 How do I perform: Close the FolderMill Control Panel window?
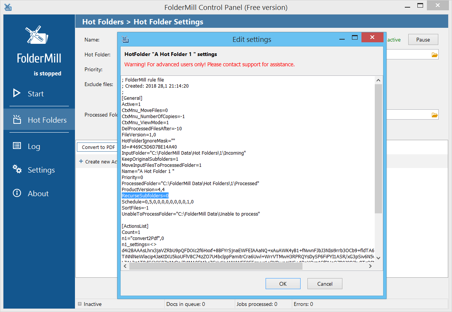[438, 5]
